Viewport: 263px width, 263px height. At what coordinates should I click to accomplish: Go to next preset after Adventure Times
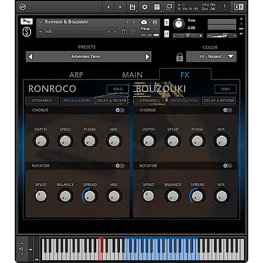[147, 57]
